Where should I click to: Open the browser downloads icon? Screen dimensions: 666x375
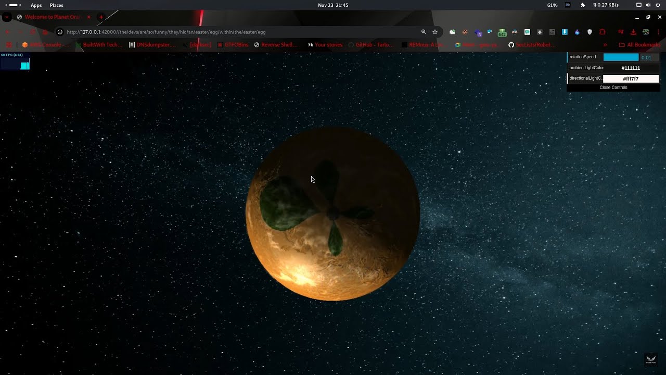[x=633, y=32]
